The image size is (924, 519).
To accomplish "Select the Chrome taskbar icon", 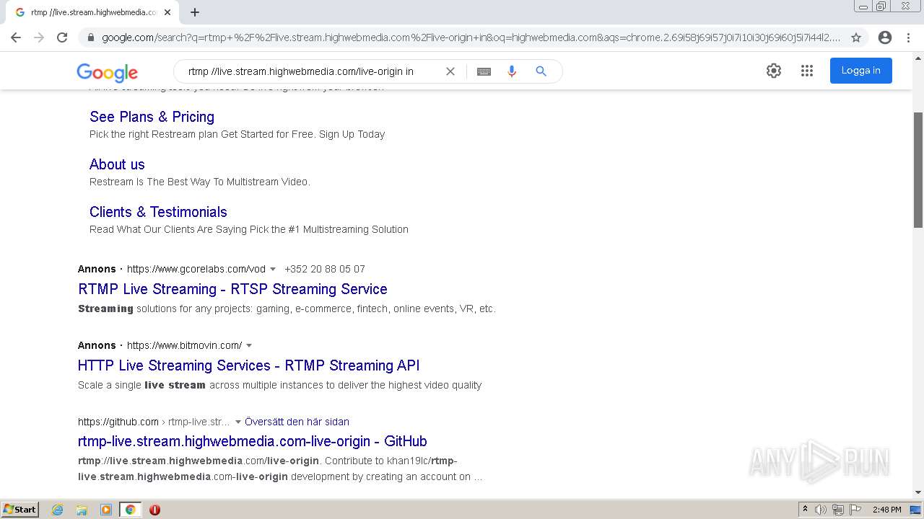I will point(130,510).
